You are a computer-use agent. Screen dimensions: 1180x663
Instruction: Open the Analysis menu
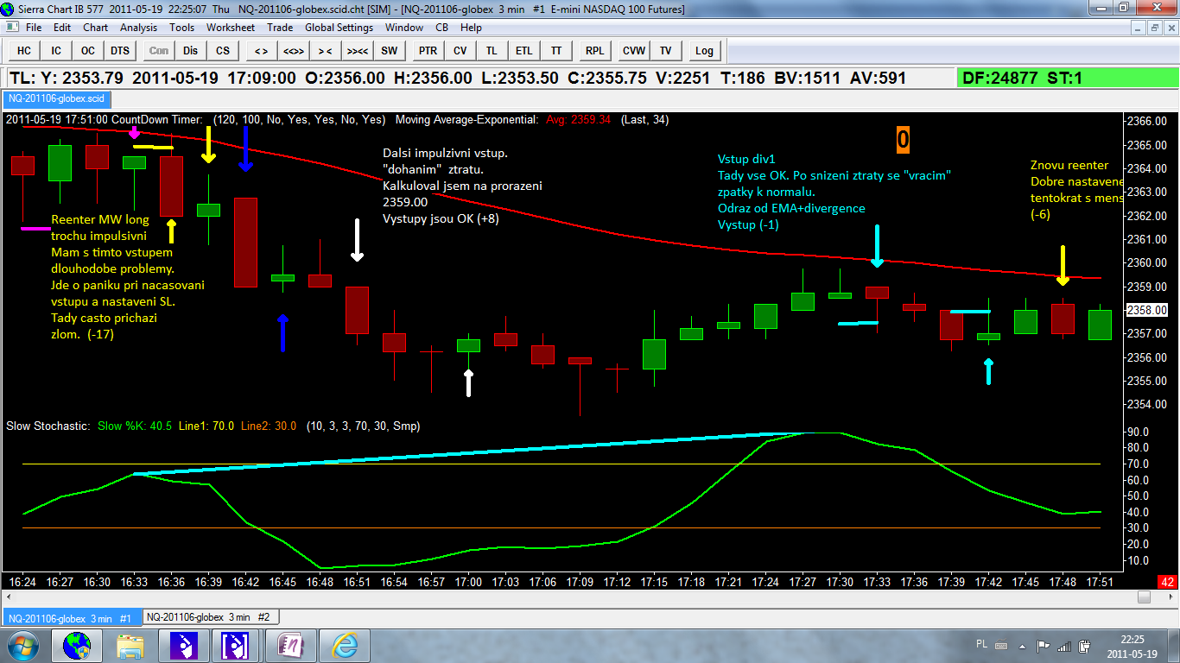(x=139, y=28)
